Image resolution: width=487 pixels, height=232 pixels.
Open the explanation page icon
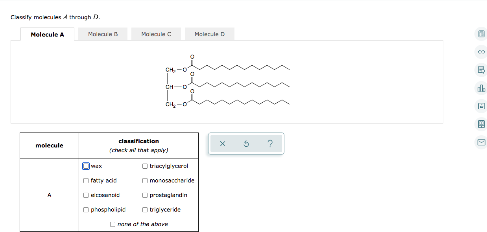481,70
